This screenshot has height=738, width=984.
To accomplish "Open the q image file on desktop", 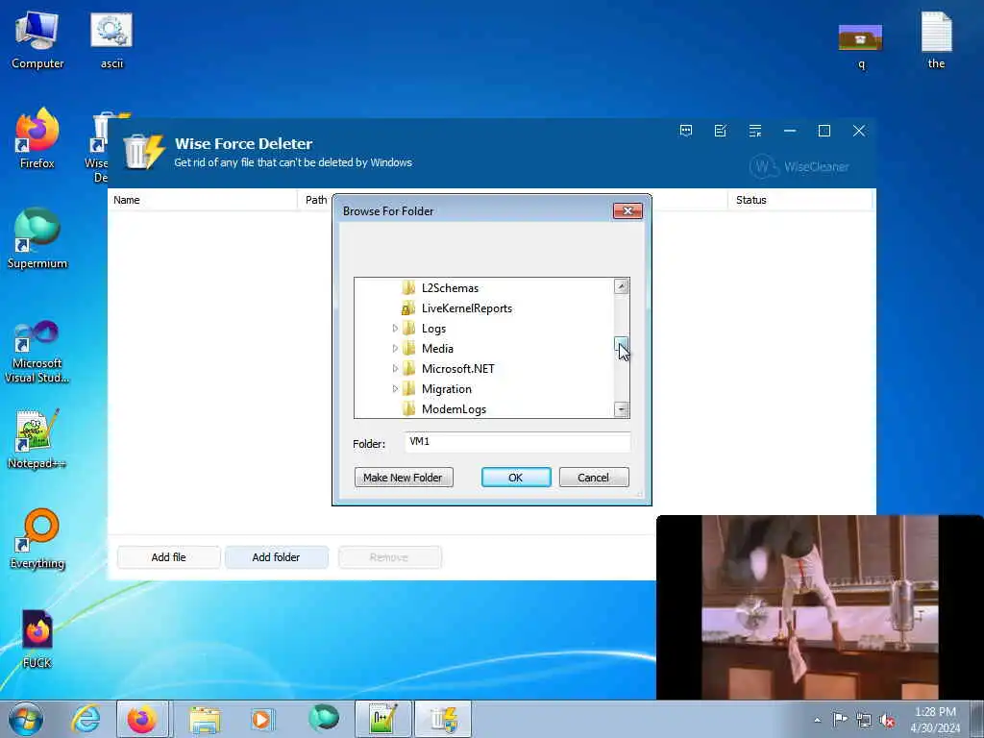I will [x=860, y=45].
